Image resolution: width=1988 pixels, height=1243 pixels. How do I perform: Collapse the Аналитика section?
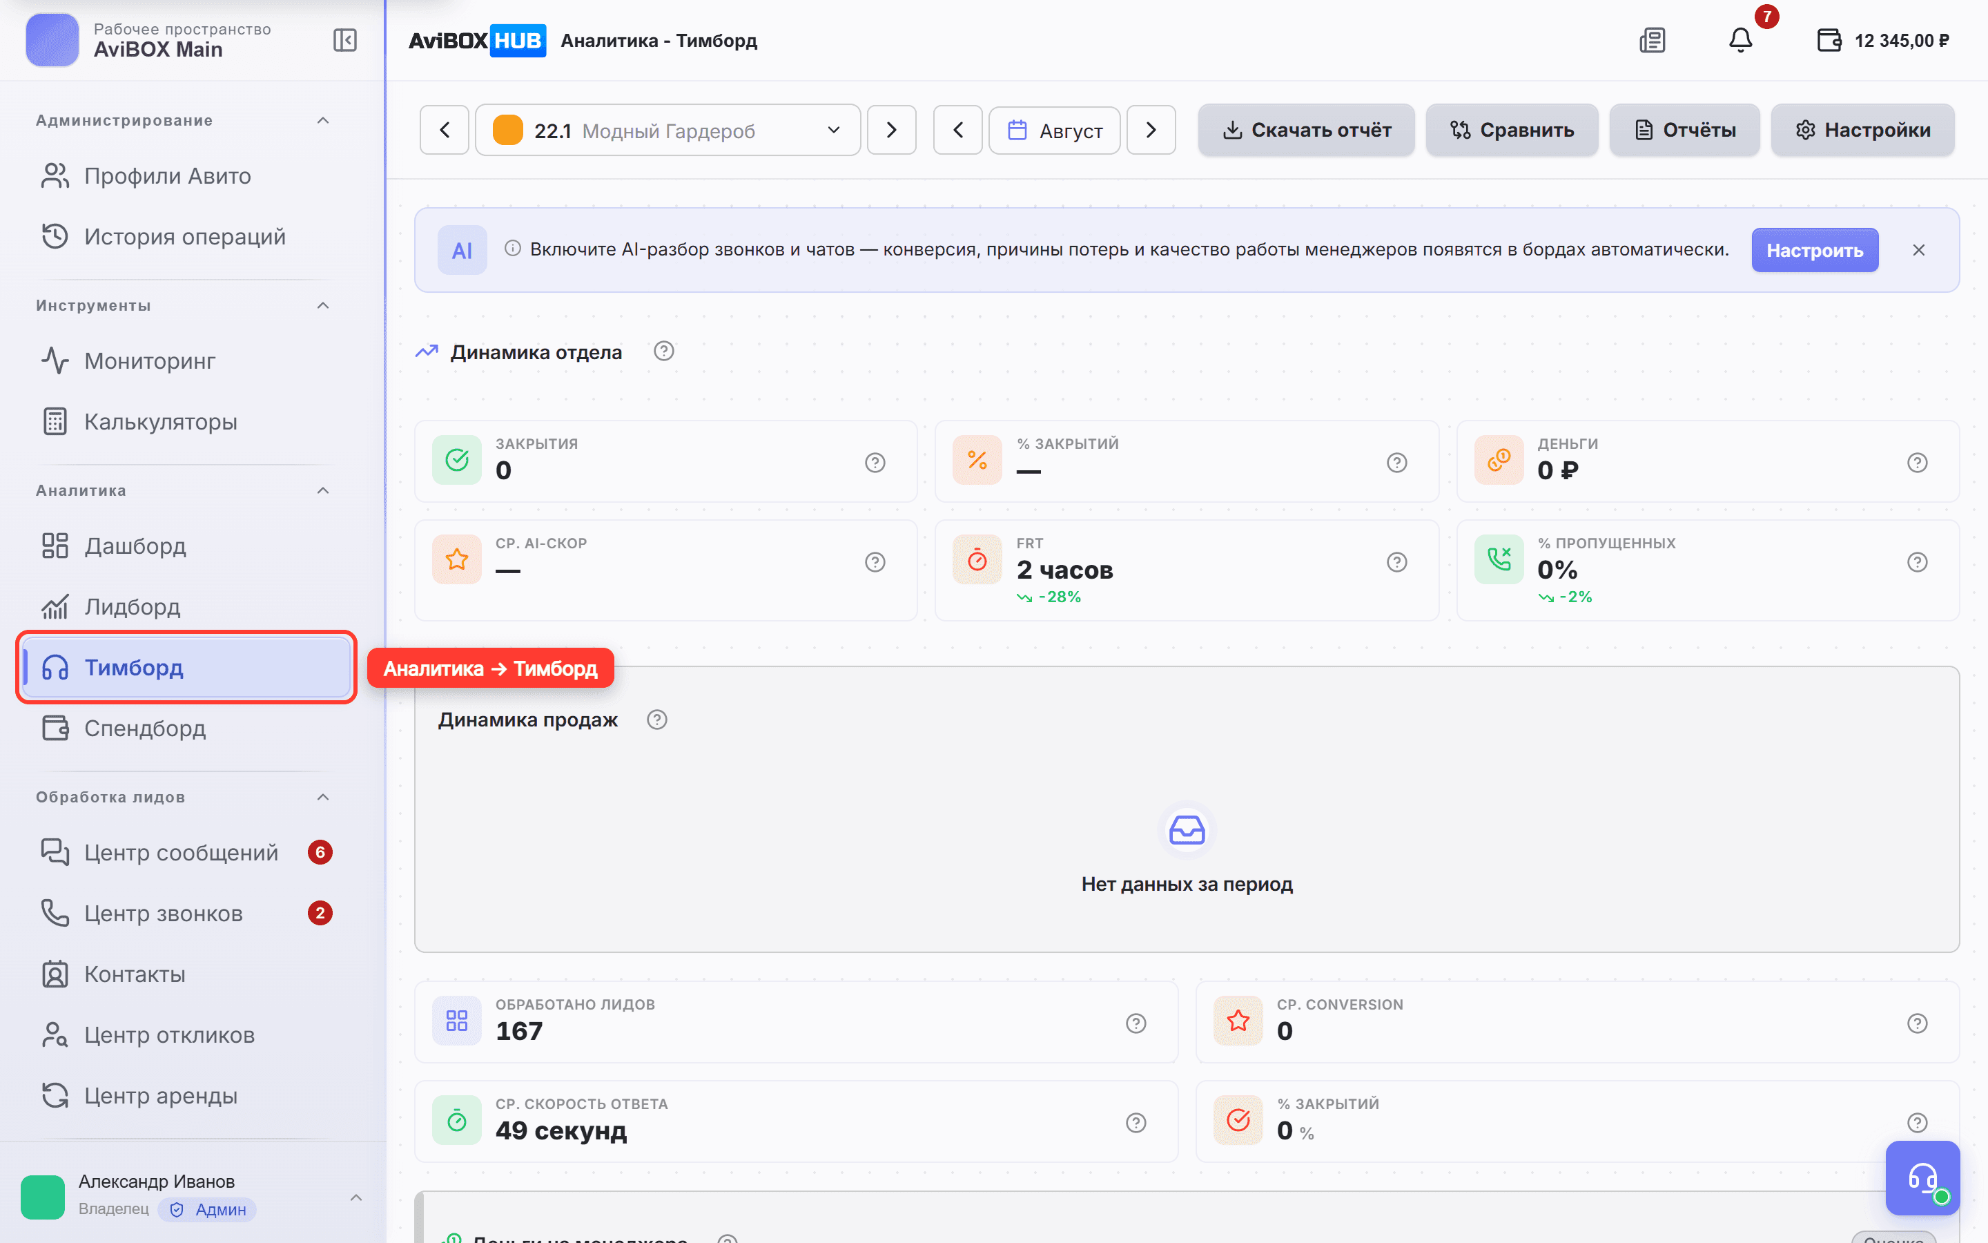324,491
